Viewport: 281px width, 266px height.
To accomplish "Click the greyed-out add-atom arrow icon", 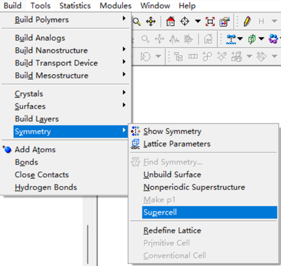I will [222, 56].
